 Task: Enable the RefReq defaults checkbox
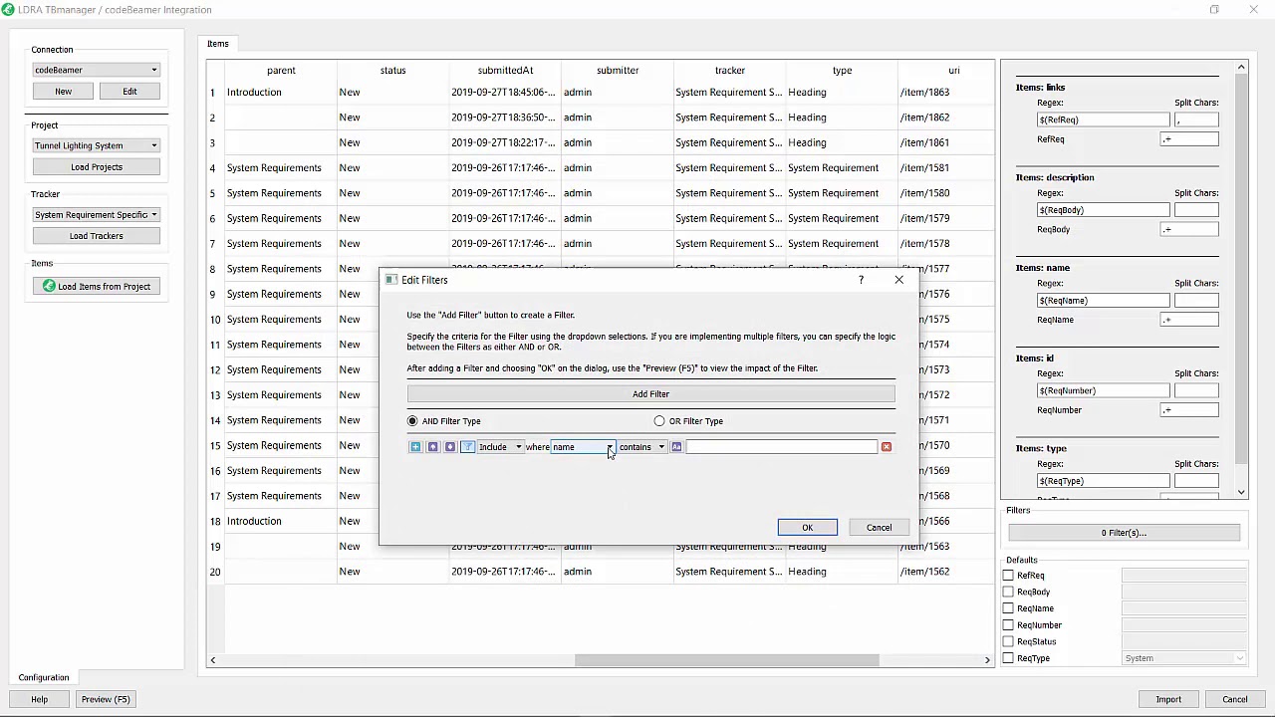[1008, 576]
